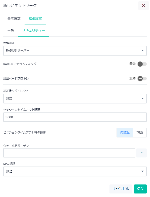Click the MAC認証 dropdown arrow icon
The image size is (150, 197).
click(142, 171)
